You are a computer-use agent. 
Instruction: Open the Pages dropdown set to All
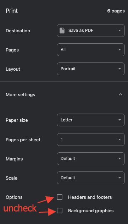pos(91,50)
